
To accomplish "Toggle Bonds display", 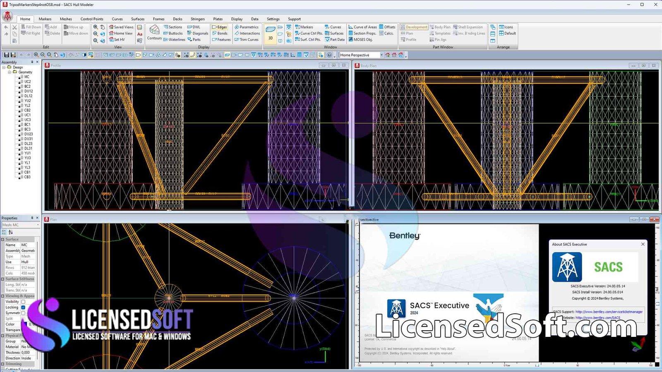I will (x=220, y=33).
